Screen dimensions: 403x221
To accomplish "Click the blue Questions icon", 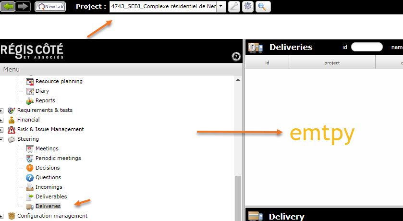I will click(30, 178).
